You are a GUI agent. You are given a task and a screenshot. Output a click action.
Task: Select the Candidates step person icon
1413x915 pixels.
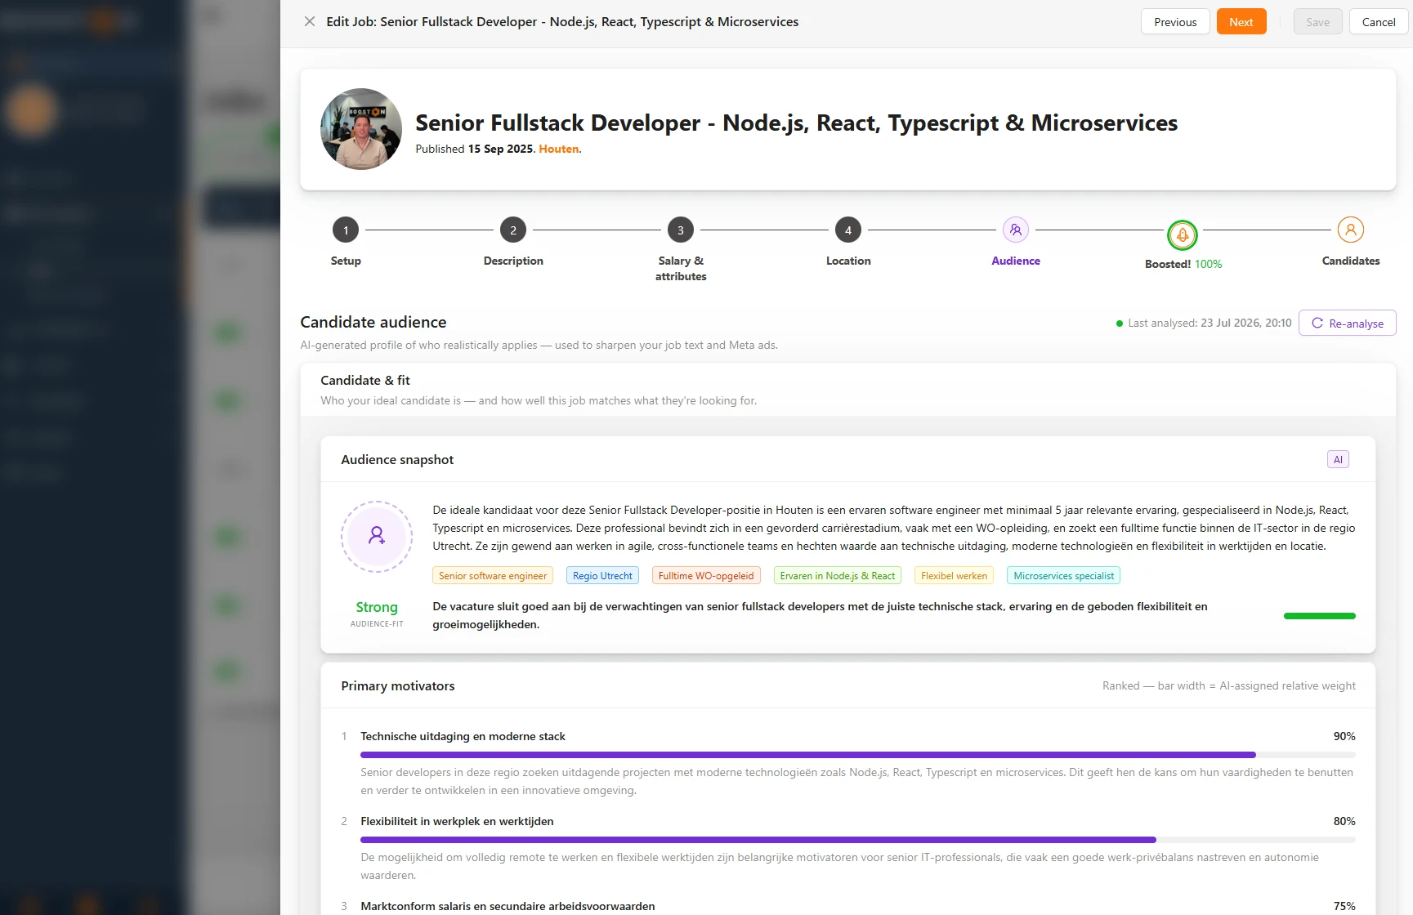click(x=1351, y=230)
